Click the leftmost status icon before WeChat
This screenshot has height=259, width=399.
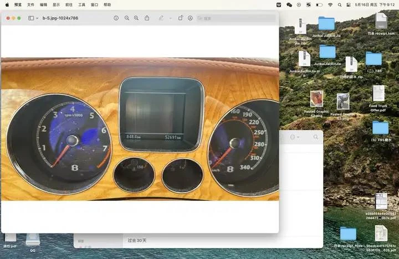click(279, 4)
